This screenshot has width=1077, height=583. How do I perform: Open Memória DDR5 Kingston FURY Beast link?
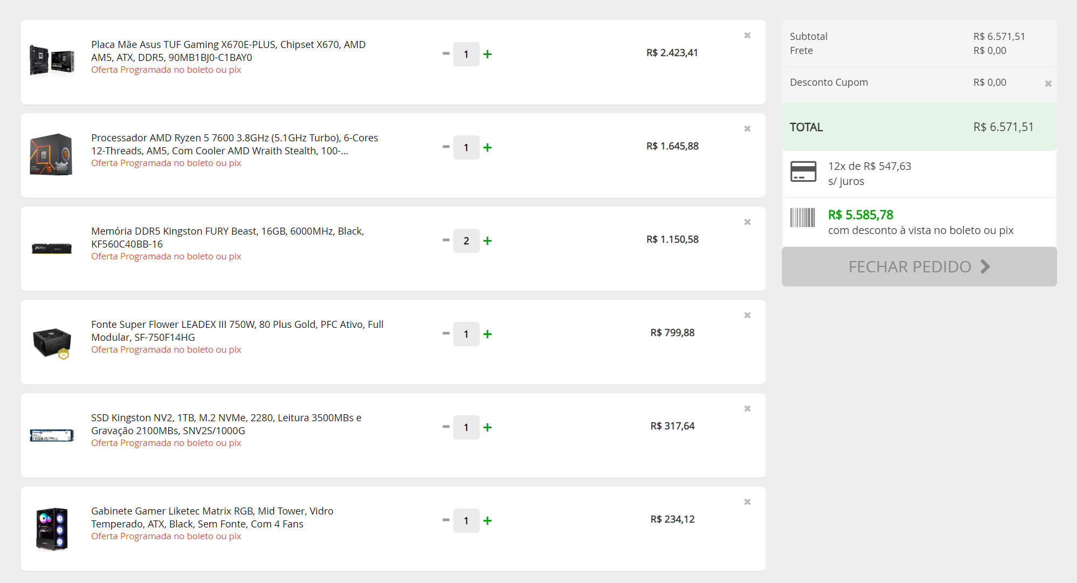pos(228,237)
